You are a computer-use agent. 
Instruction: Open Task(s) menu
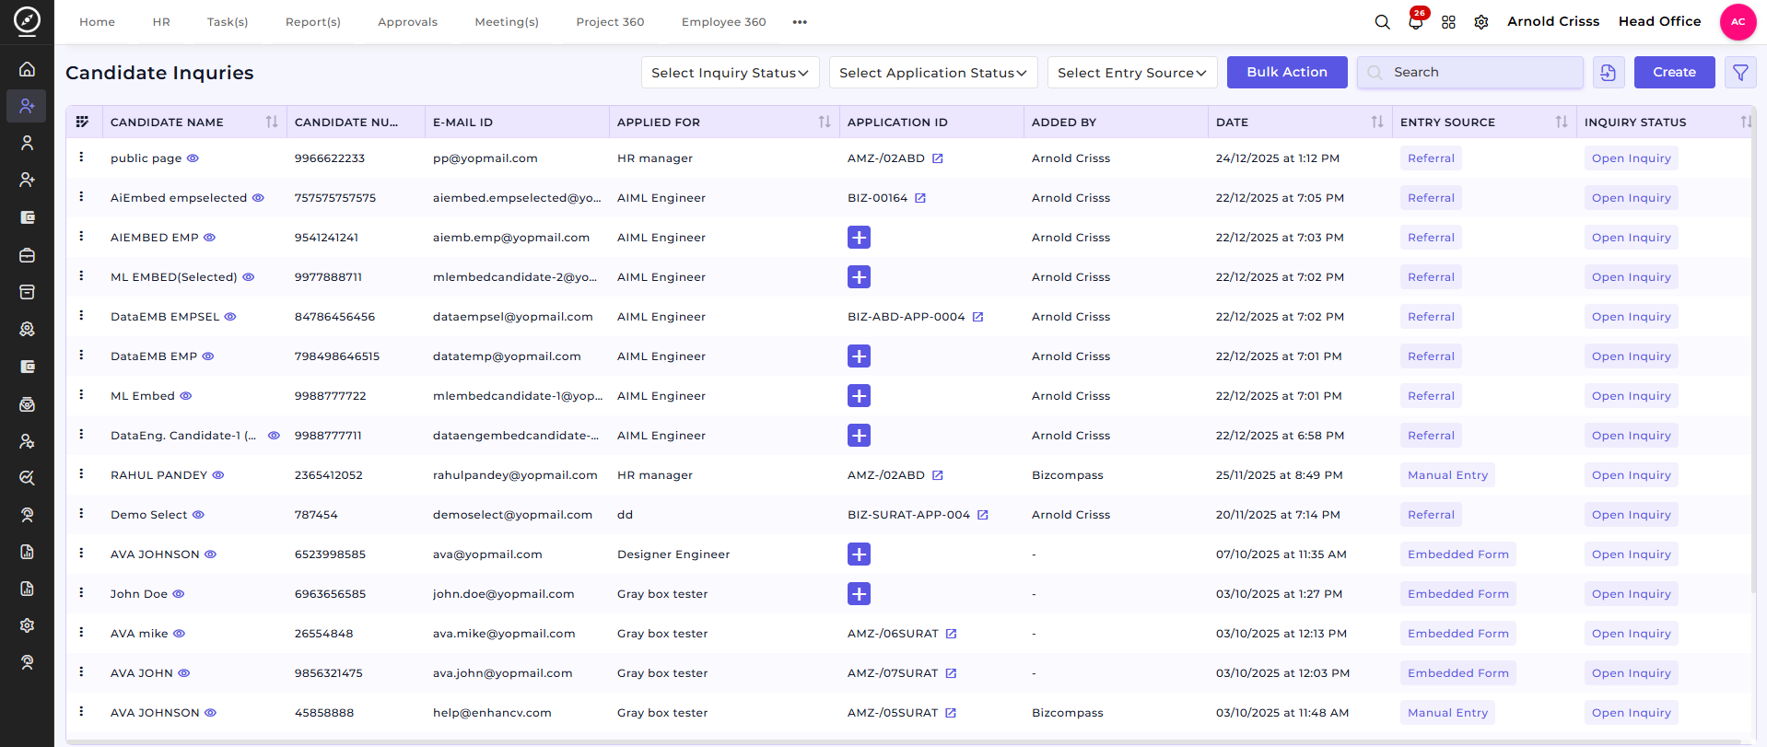[228, 22]
